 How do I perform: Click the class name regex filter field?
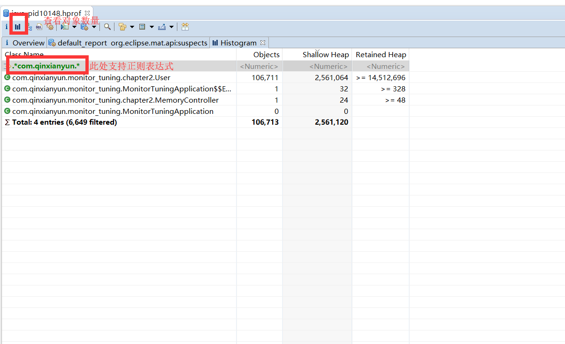click(119, 66)
